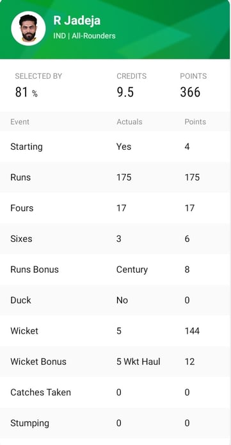Screen dimensions: 231x445
Task: Select the Runs row showing 175
Action: [x=115, y=177]
